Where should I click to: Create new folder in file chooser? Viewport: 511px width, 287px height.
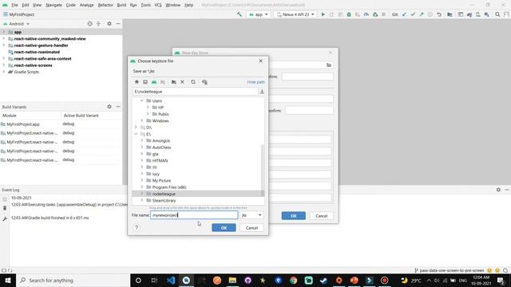coord(174,82)
